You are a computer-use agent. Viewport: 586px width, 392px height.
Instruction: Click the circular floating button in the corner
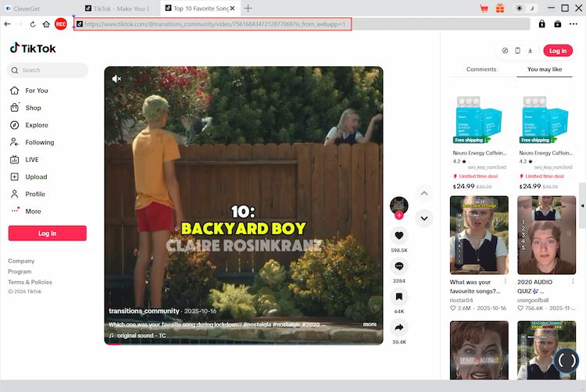pos(566,360)
